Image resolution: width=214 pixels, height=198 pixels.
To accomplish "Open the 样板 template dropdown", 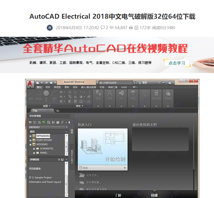I will point(125,168).
